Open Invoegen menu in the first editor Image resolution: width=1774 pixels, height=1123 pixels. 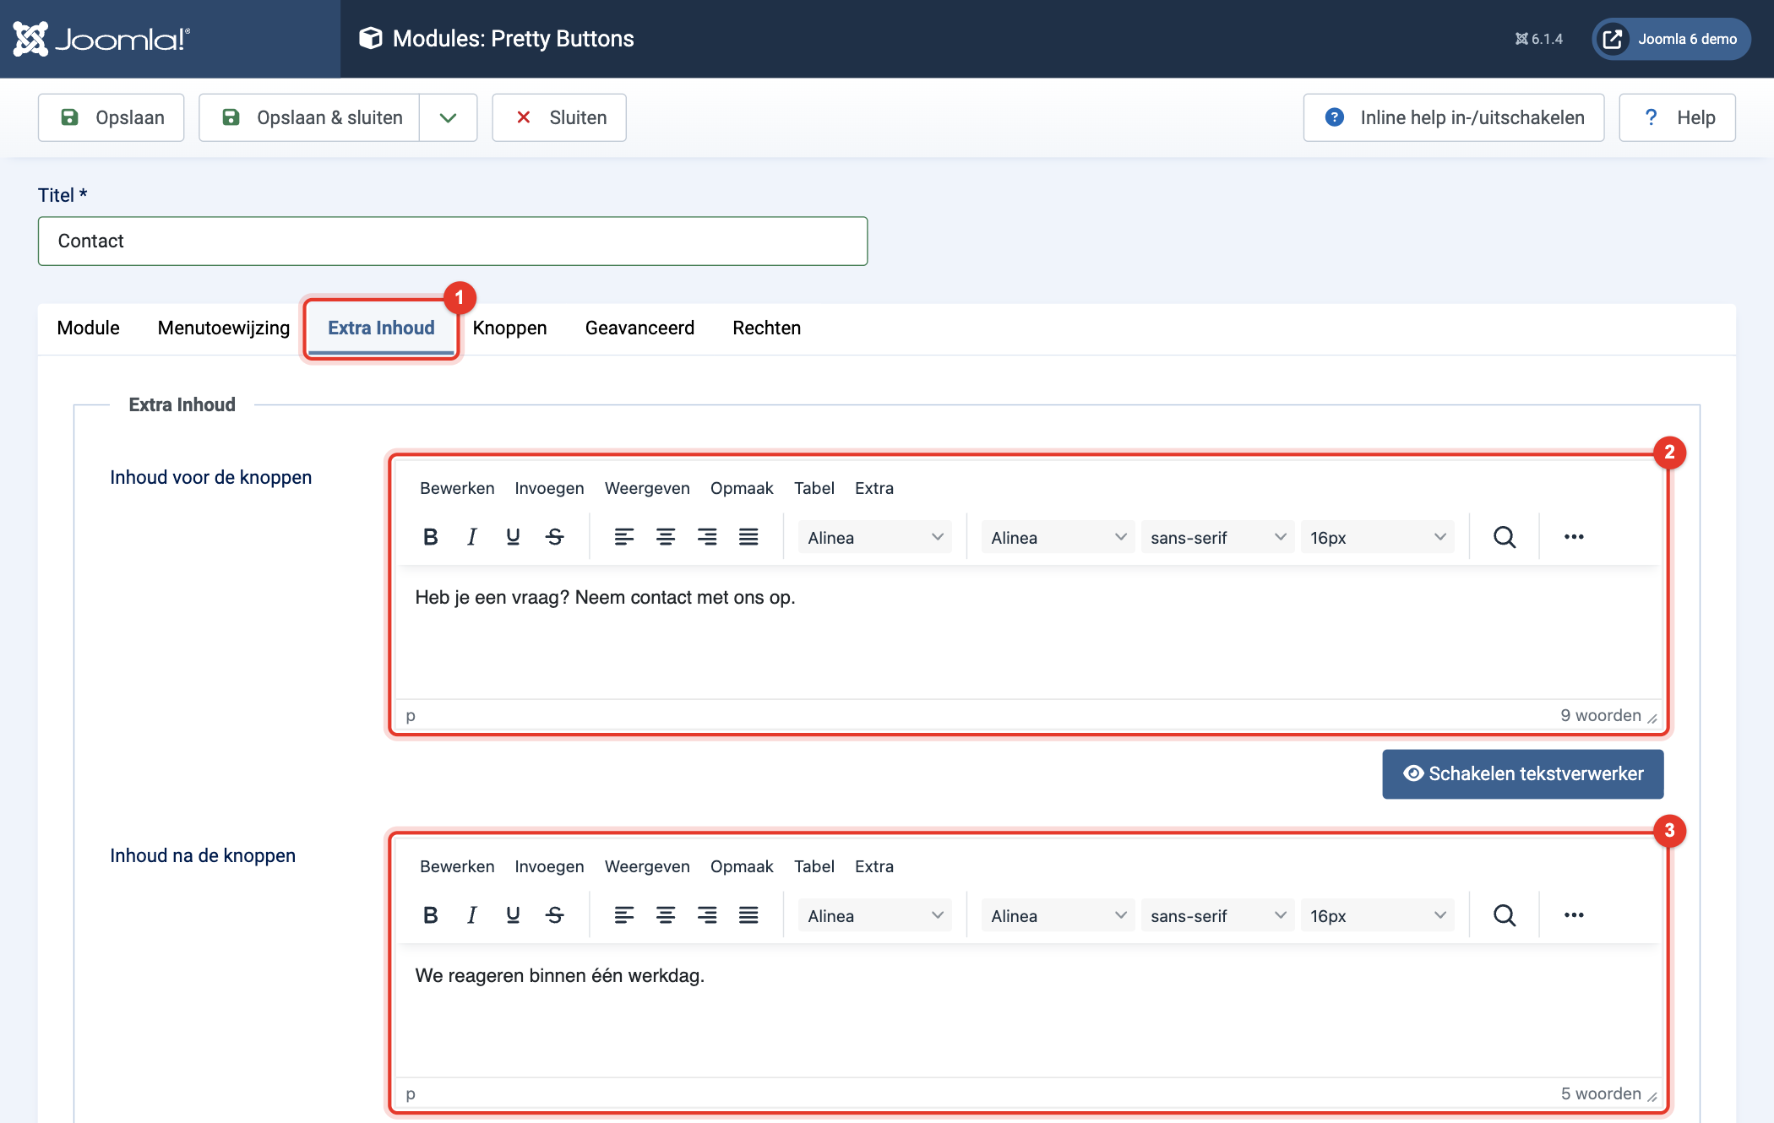(549, 488)
